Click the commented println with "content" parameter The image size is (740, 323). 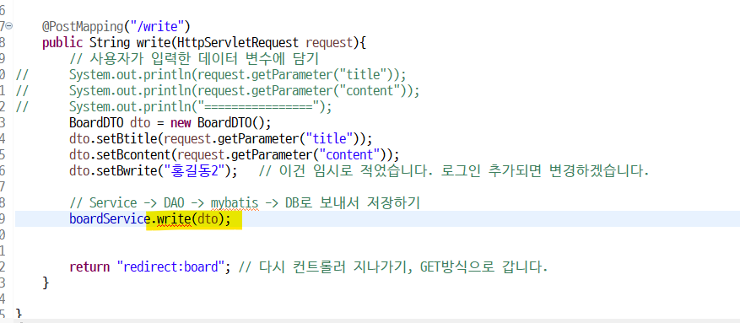[x=244, y=90]
